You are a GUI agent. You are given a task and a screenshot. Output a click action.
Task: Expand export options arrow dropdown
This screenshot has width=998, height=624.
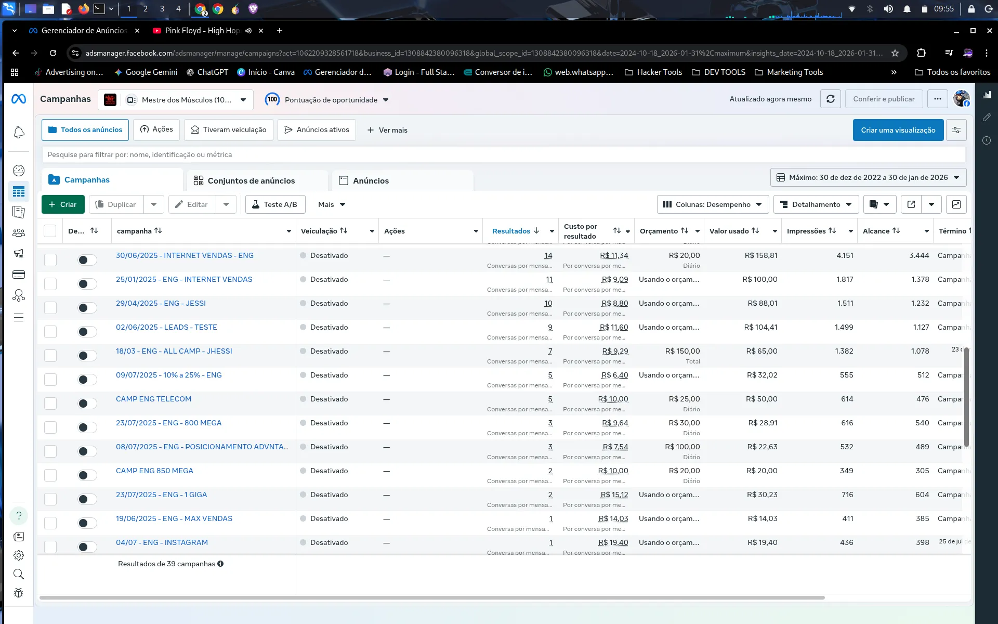pos(931,204)
